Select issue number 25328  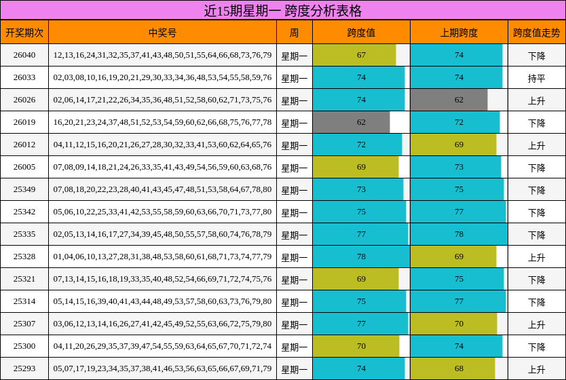pyautogui.click(x=24, y=256)
